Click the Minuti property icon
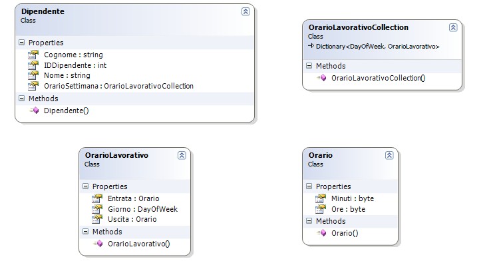 point(321,198)
